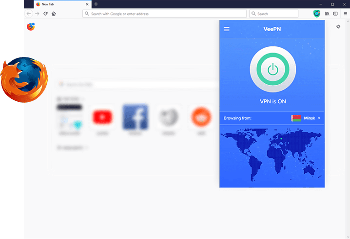Click the Belarus flag next to Minsk
Image resolution: width=350 pixels, height=239 pixels.
pos(296,118)
